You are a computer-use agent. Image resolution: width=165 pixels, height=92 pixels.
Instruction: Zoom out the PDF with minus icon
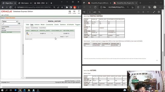click(138, 12)
